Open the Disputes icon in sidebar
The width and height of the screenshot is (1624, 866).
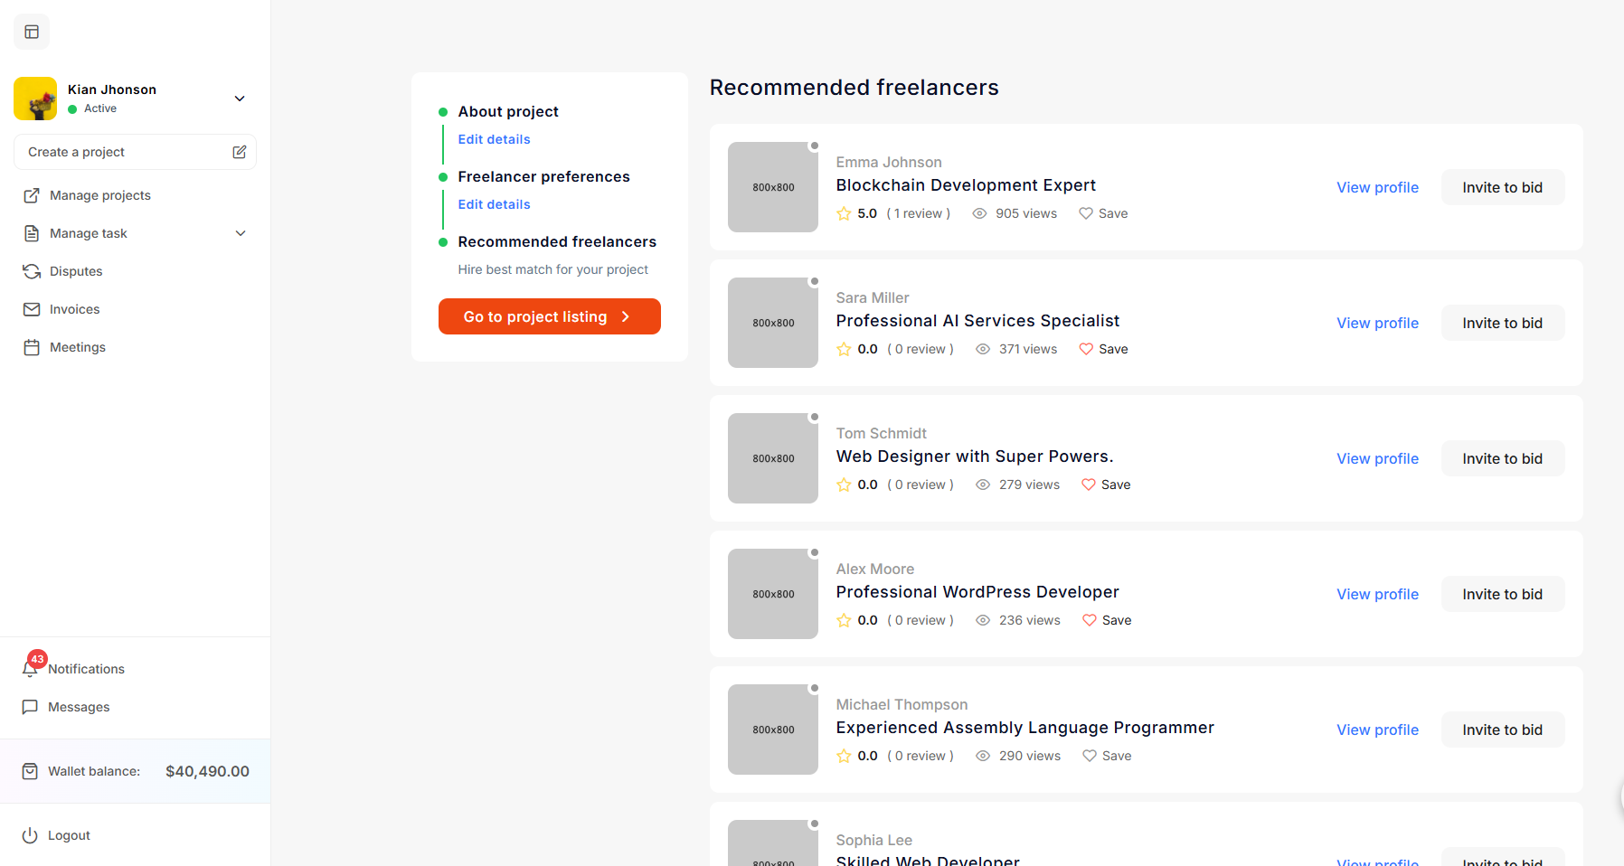32,271
